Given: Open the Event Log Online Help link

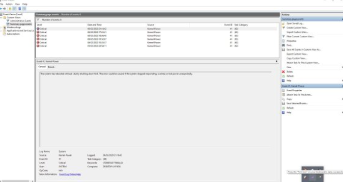Looking at the screenshot, I should pyautogui.click(x=70, y=174).
